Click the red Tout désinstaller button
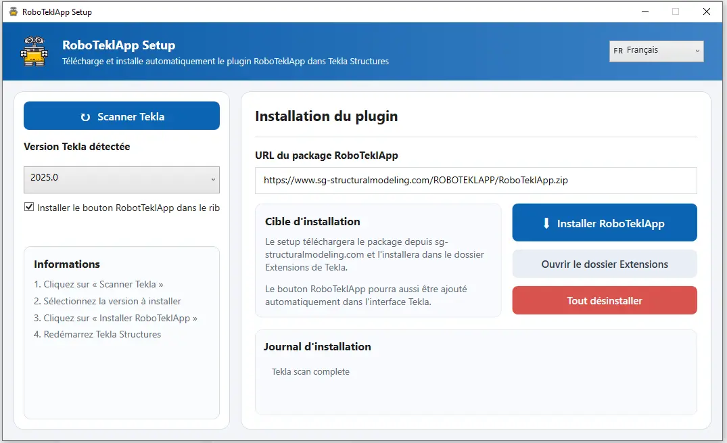The image size is (727, 443). [x=605, y=300]
